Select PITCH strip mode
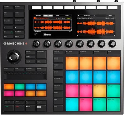Viewport: 124px width, 115px height. pos(9,69)
